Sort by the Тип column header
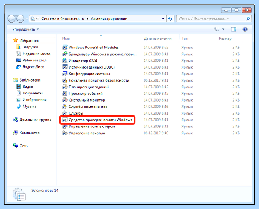This screenshot has width=259, height=209. coord(185,38)
